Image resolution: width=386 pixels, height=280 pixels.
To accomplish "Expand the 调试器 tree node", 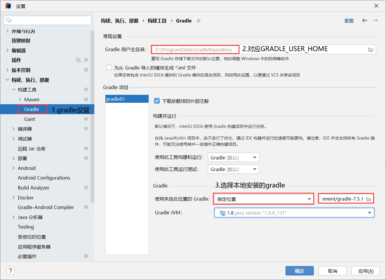I will pos(14,139).
